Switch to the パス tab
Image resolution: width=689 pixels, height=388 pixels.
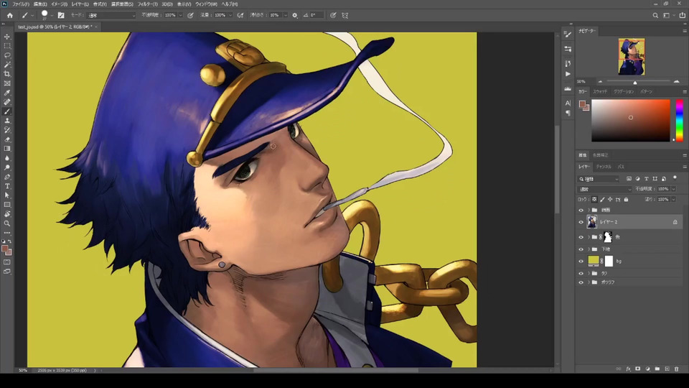[621, 167]
